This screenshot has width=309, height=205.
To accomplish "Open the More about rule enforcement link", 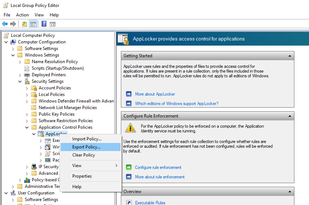I will (160, 177).
